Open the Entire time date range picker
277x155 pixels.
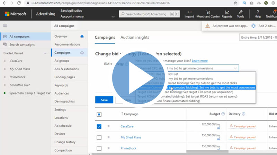(x=258, y=38)
